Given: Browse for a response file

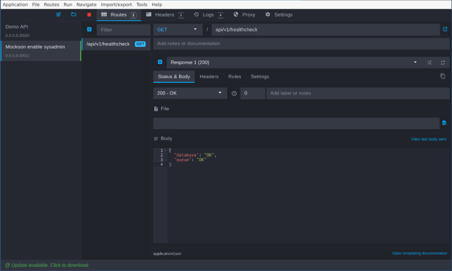Looking at the screenshot, I should (444, 123).
